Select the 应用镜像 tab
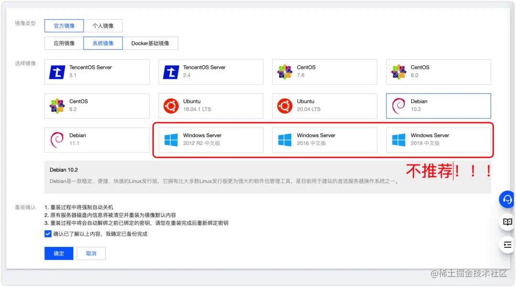The height and width of the screenshot is (287, 516). click(64, 43)
